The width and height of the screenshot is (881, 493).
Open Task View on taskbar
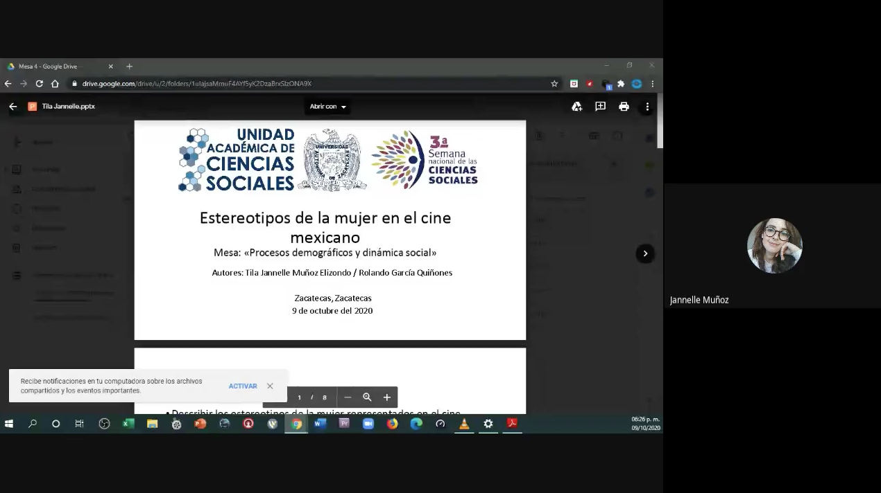[80, 424]
